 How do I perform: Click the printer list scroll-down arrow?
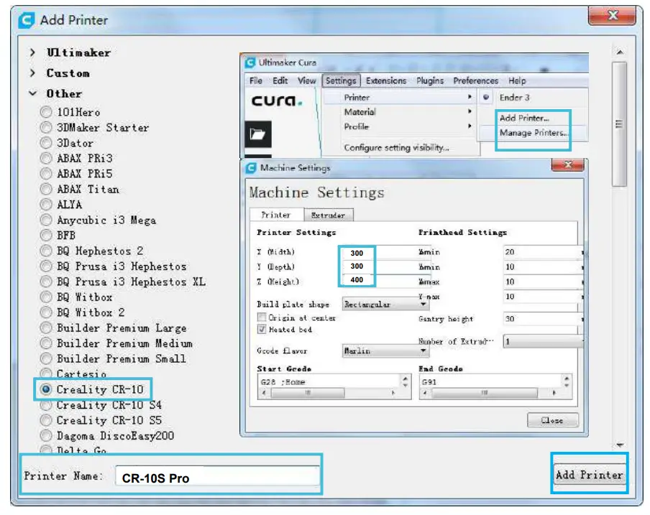[x=620, y=445]
